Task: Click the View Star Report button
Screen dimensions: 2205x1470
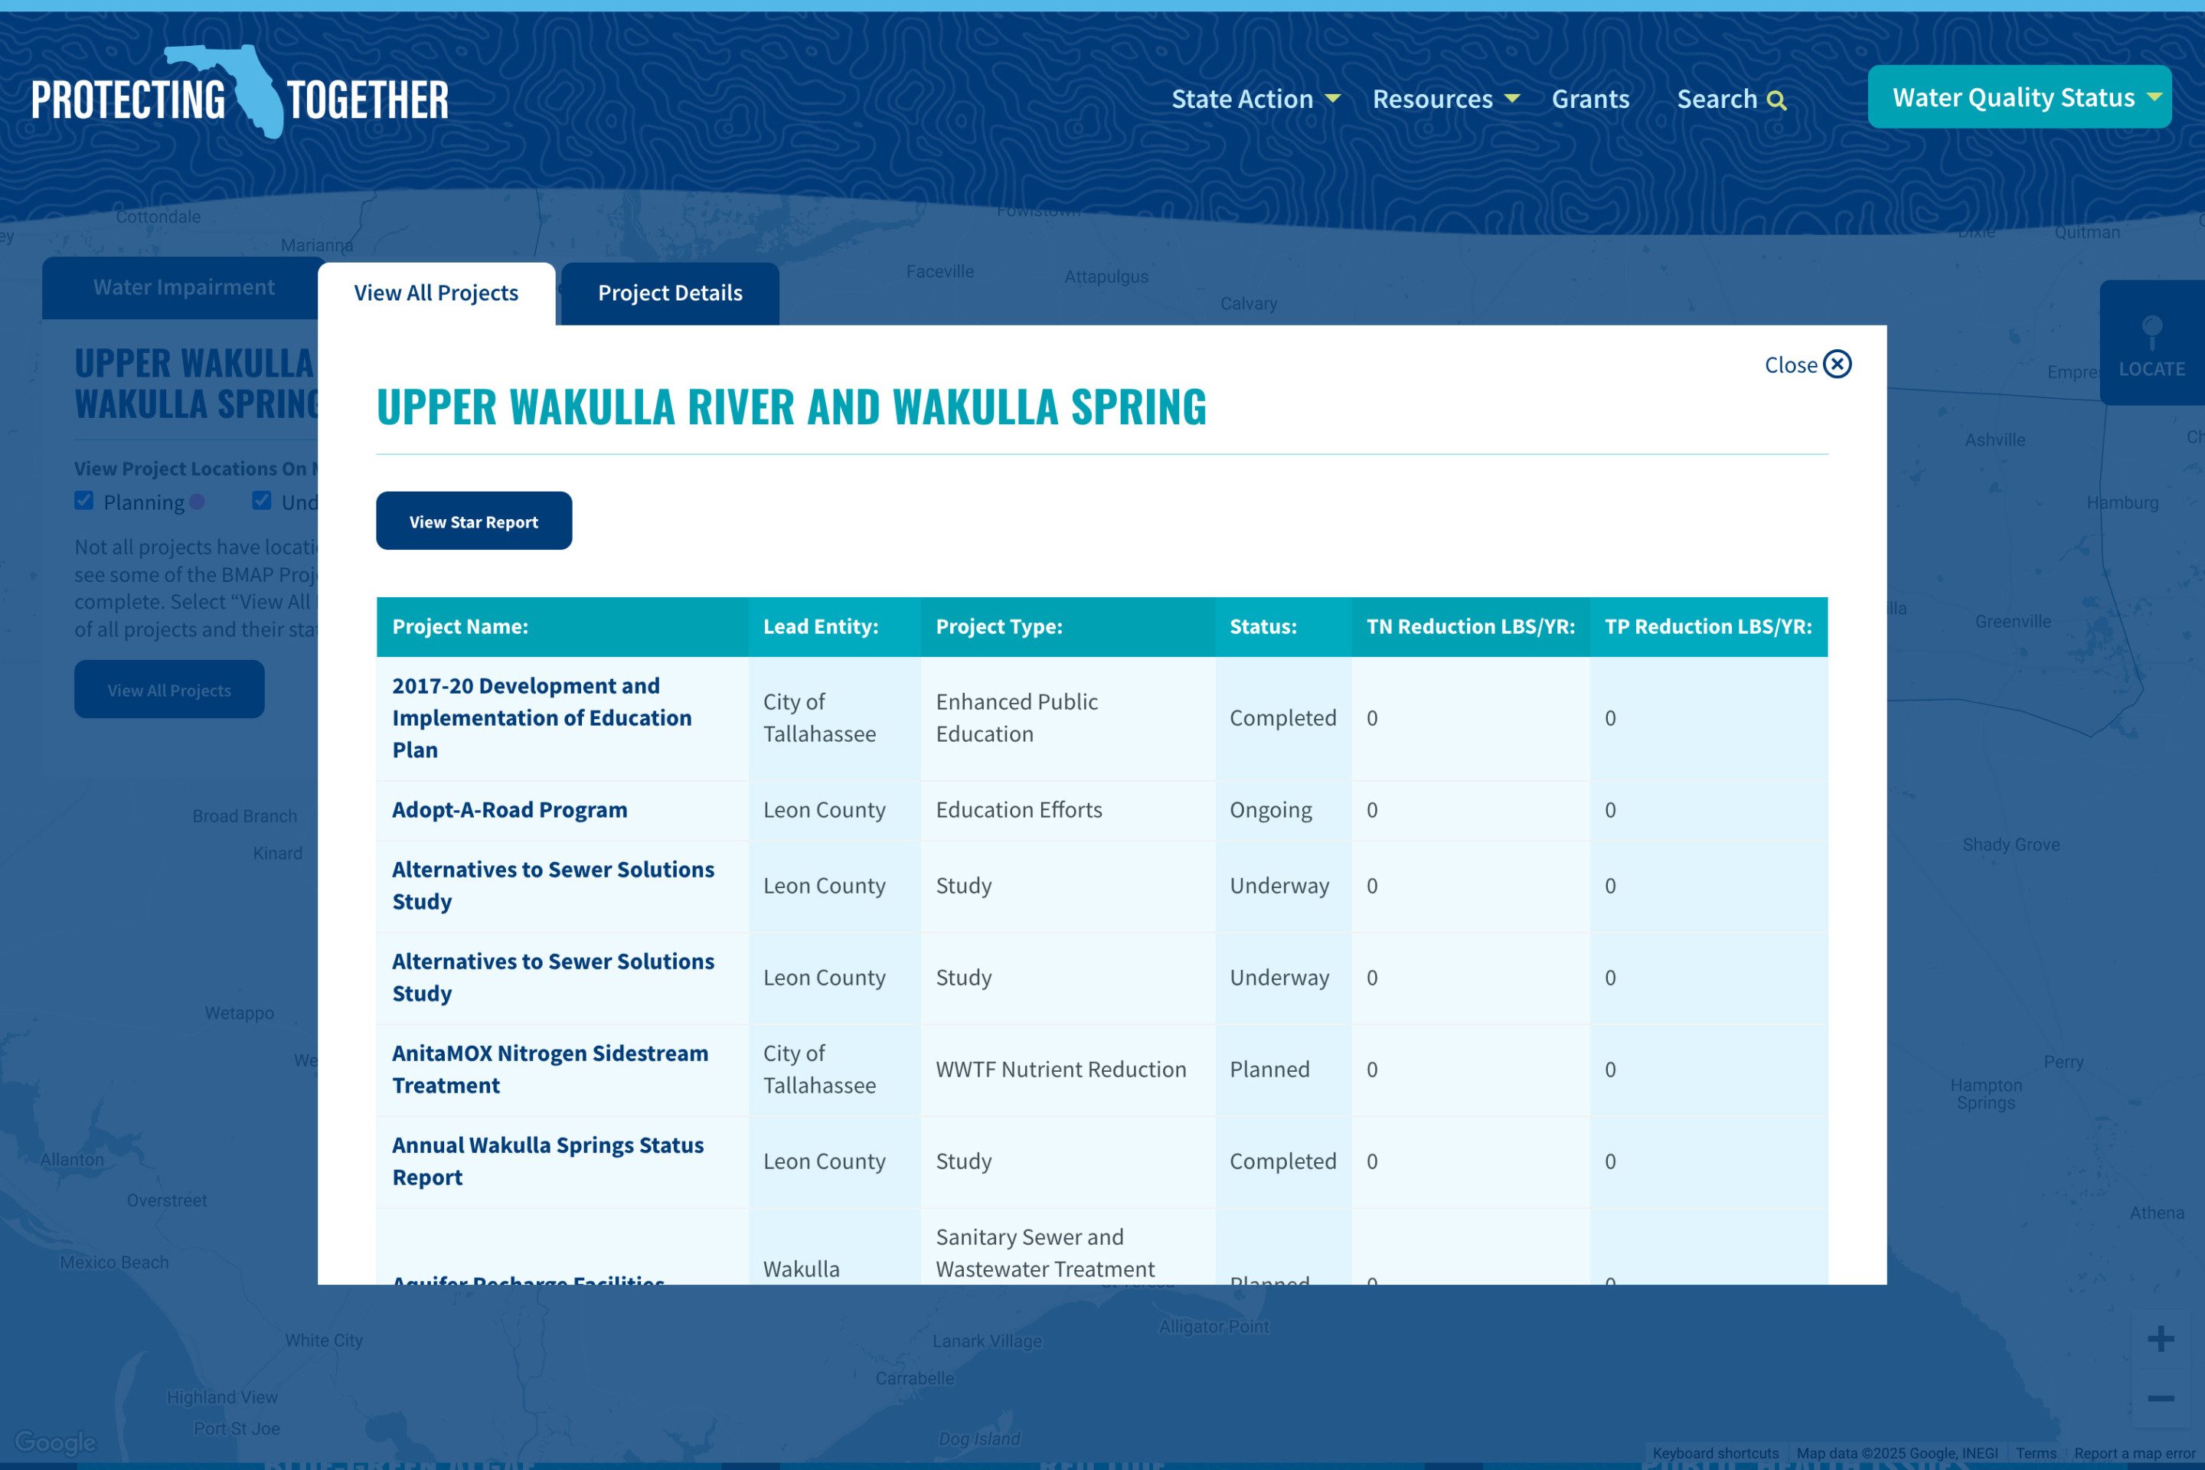Action: (x=473, y=521)
